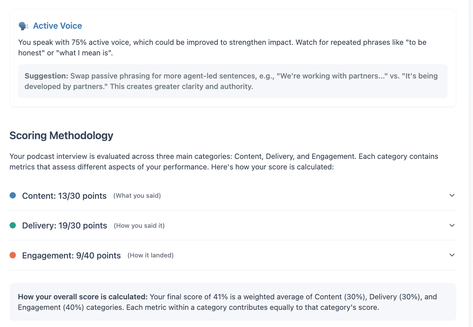473x327 pixels.
Task: Click the blue Content category dot
Action: 13,195
